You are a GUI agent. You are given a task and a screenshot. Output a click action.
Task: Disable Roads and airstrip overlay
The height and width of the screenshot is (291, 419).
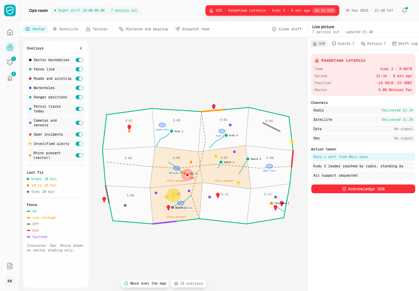[x=79, y=79]
